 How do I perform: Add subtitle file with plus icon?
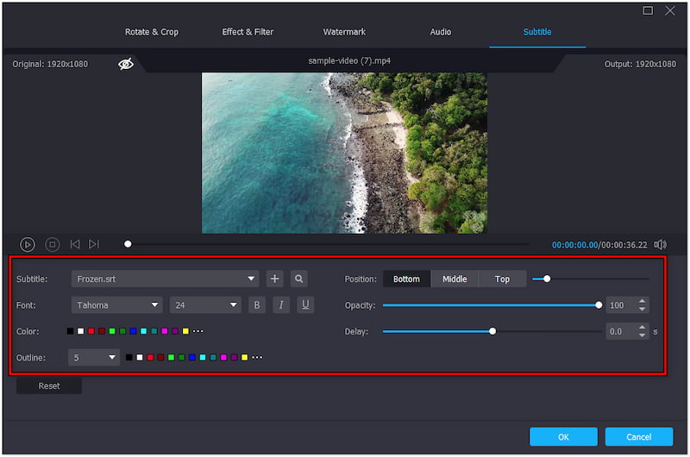click(x=274, y=279)
